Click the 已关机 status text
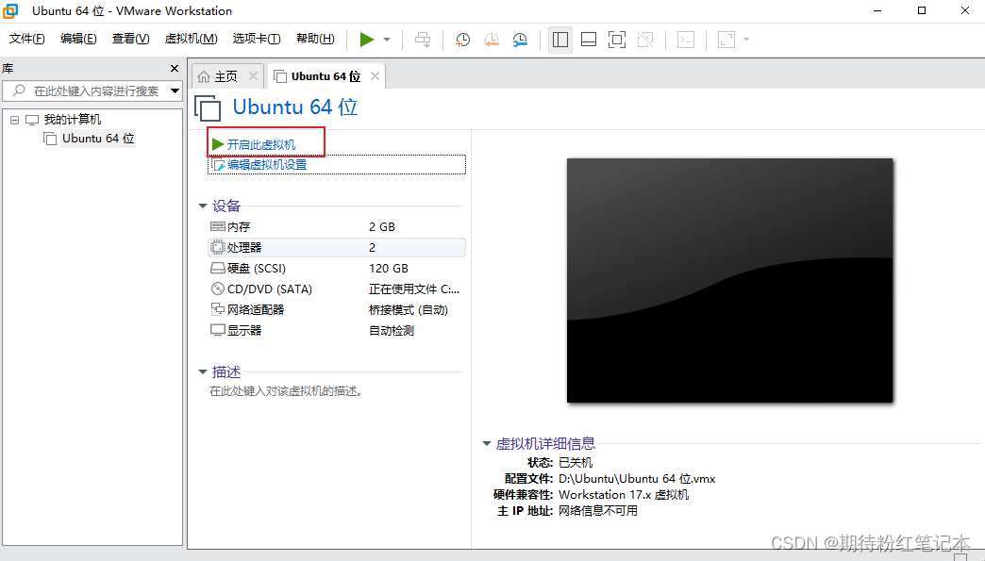Screen dimensions: 985x561 576,463
